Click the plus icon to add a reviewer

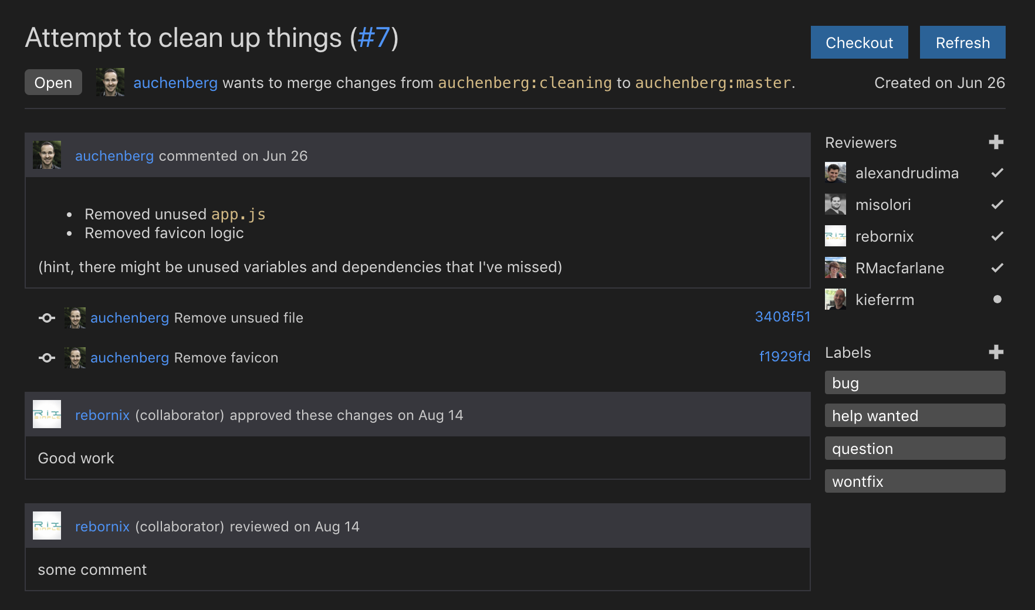pos(996,142)
